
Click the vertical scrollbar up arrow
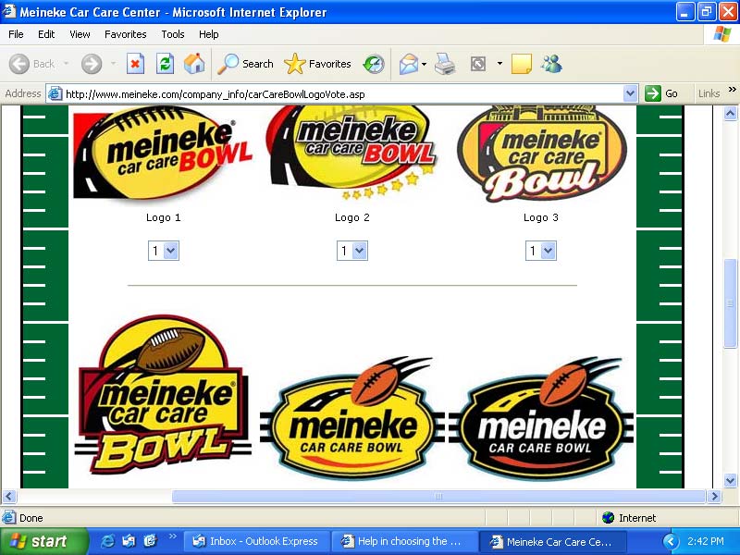click(x=730, y=113)
